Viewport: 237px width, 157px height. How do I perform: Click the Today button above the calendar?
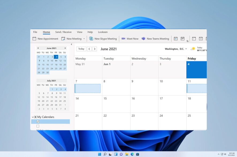tap(81, 49)
